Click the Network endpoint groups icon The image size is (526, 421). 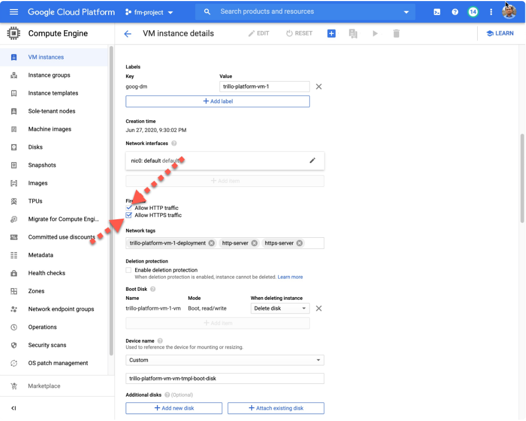(x=14, y=309)
